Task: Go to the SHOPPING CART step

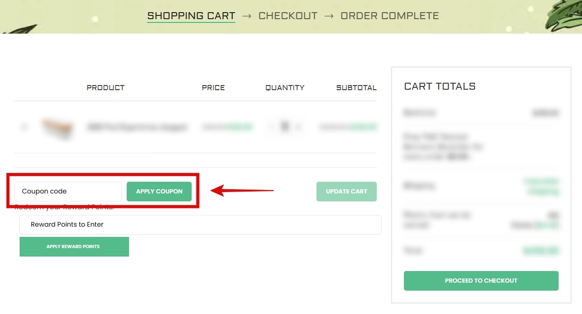Action: (191, 16)
